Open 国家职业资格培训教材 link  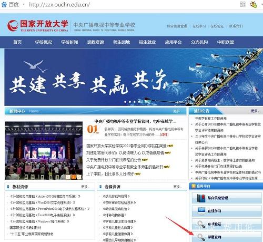[25, 228]
